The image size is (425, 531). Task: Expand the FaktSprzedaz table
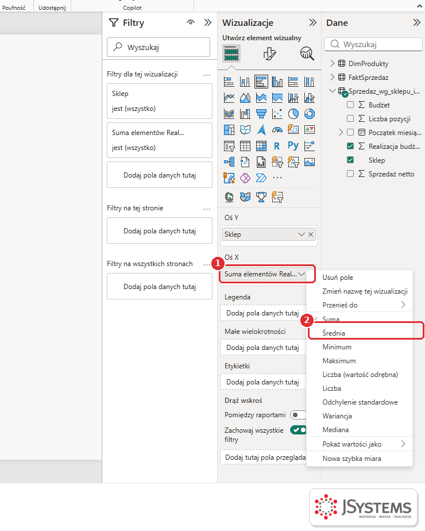coord(333,77)
